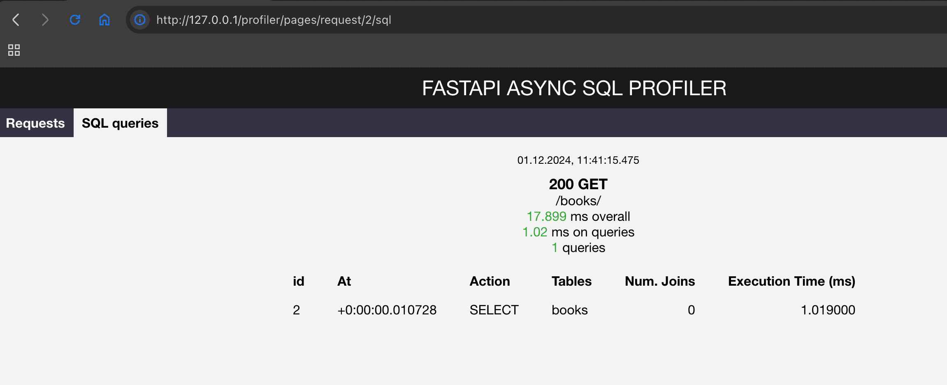The image size is (947, 385).
Task: Click the timestamp 01.12.2024, 11:41:15.475
Action: point(578,160)
